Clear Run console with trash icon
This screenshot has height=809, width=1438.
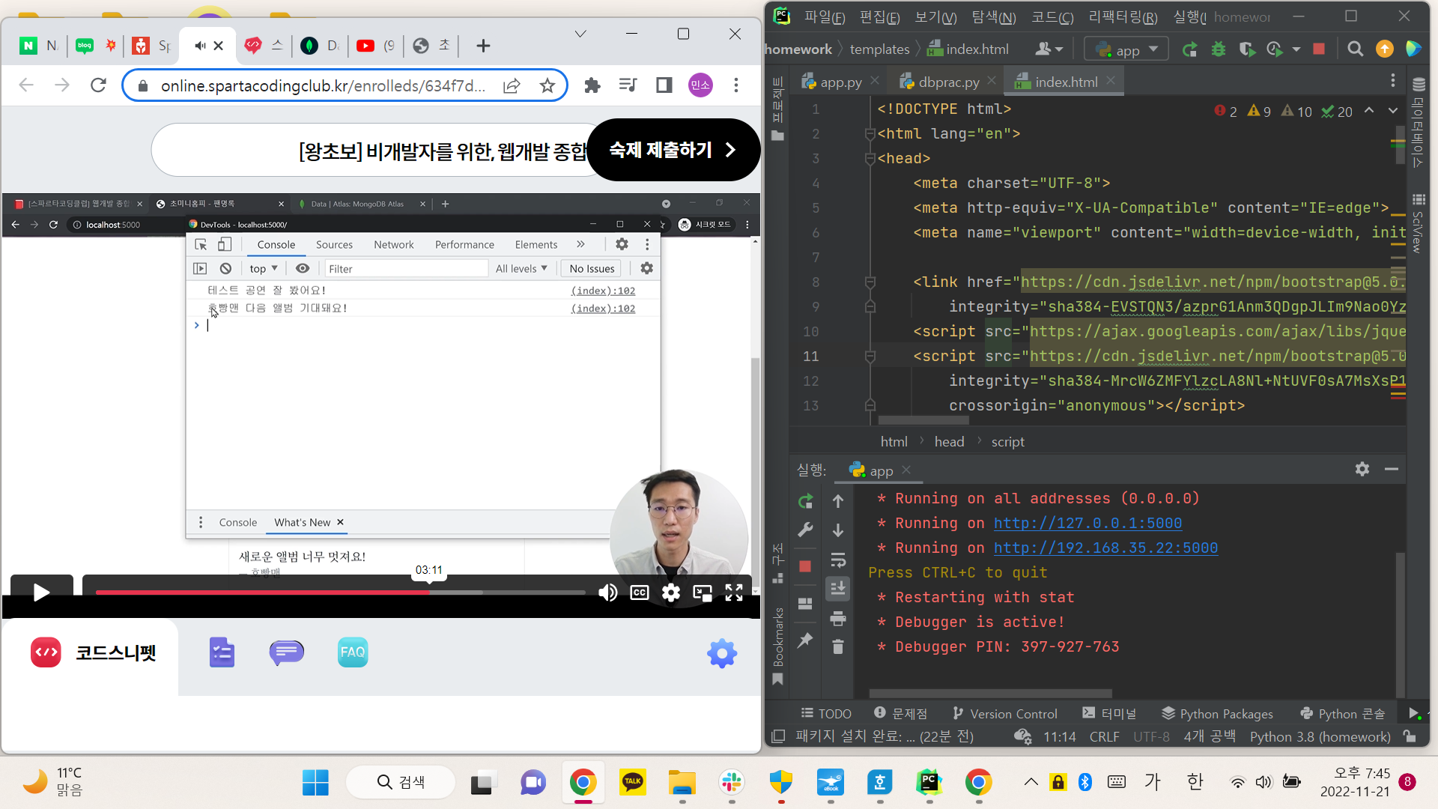(838, 646)
